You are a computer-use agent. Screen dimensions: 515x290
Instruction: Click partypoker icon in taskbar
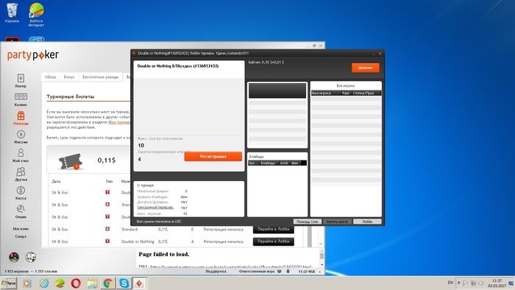pyautogui.click(x=139, y=283)
